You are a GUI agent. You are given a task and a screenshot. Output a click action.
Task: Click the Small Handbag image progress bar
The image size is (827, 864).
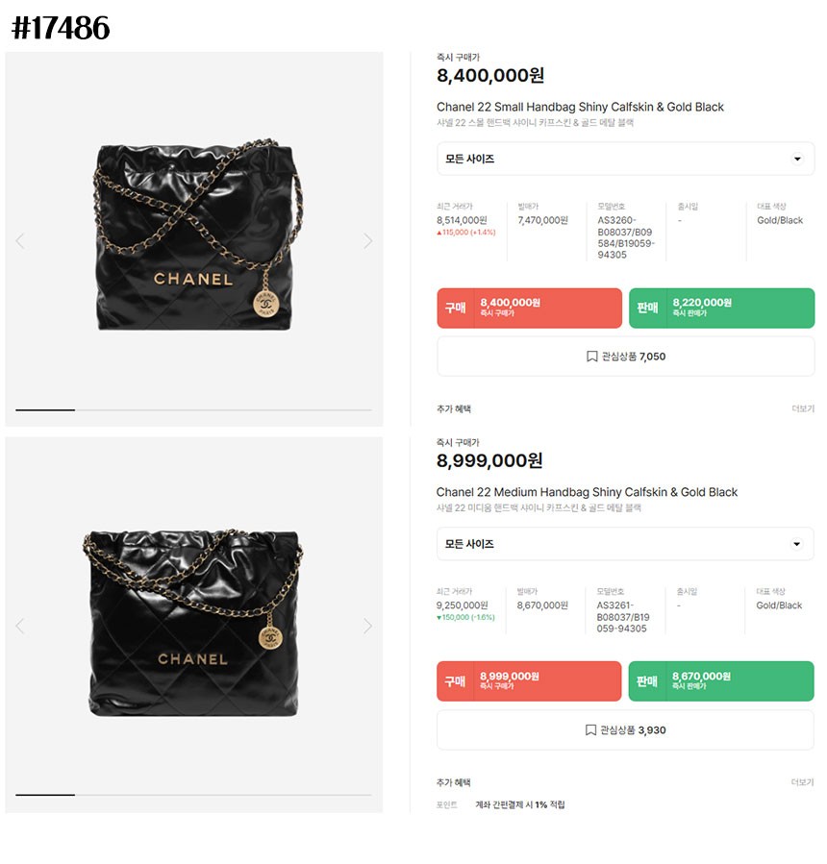coord(193,410)
